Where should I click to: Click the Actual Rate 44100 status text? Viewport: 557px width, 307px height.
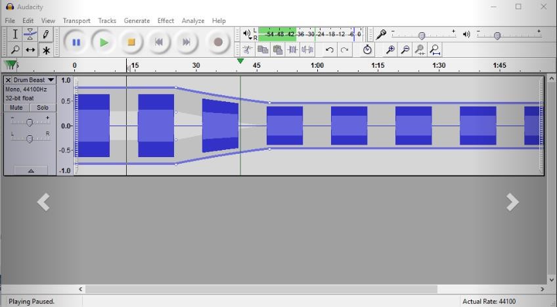489,301
